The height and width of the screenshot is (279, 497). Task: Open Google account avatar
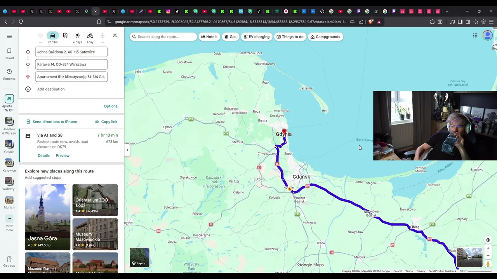point(488,36)
